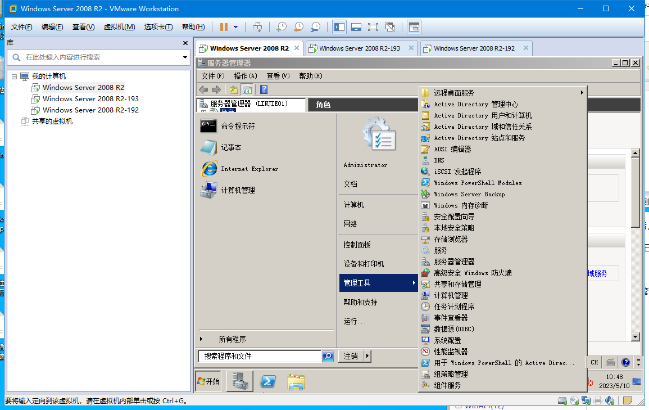Open VMware 文件(F) menu

pos(21,27)
